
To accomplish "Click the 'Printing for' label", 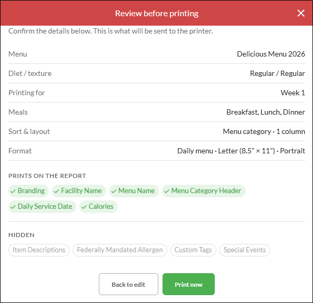I will (x=27, y=93).
